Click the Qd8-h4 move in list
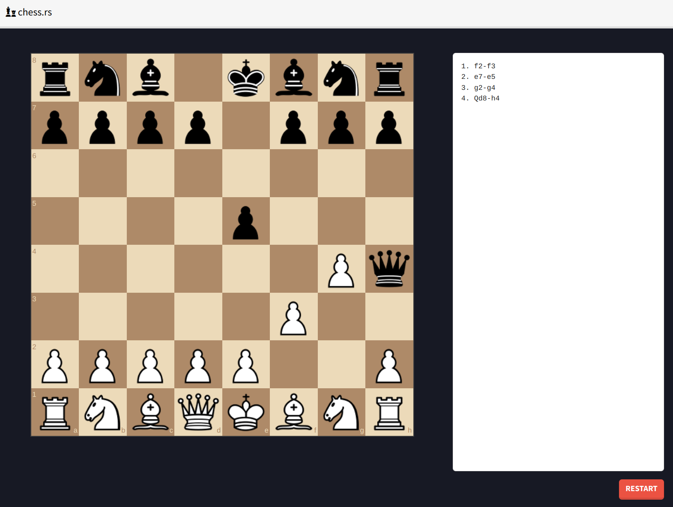This screenshot has height=507, width=673. 486,98
